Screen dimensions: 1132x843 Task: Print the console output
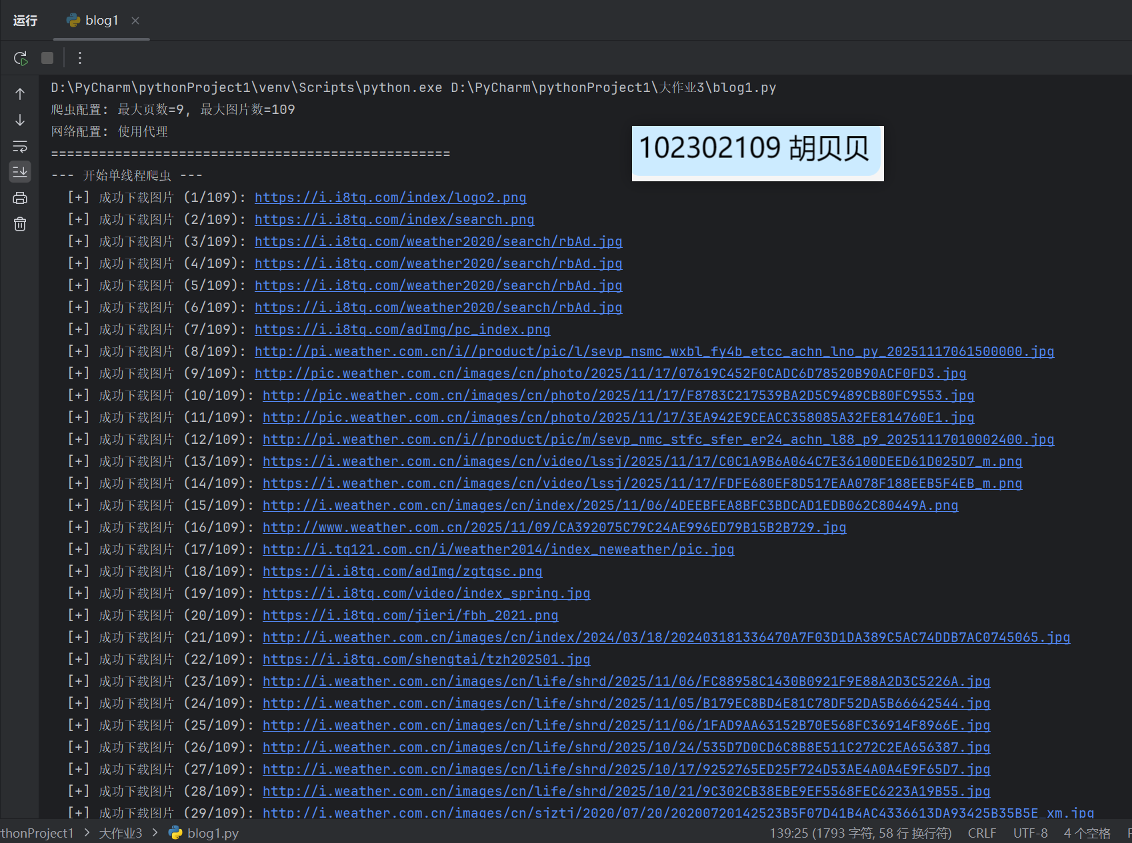coord(20,198)
